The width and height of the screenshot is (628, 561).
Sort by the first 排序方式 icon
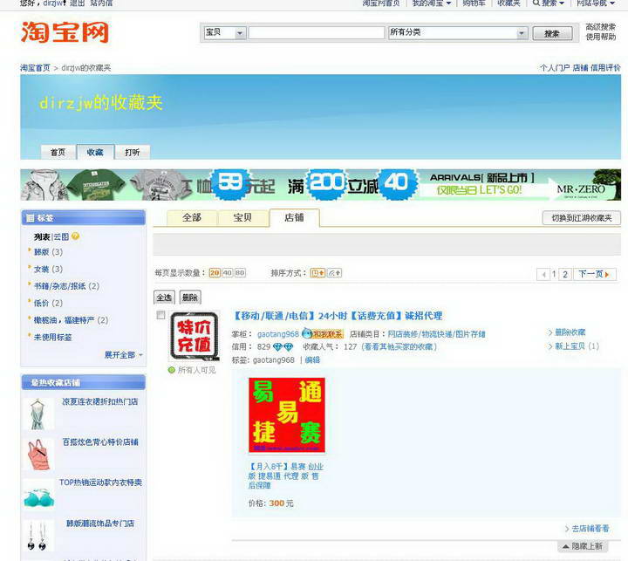pyautogui.click(x=318, y=273)
